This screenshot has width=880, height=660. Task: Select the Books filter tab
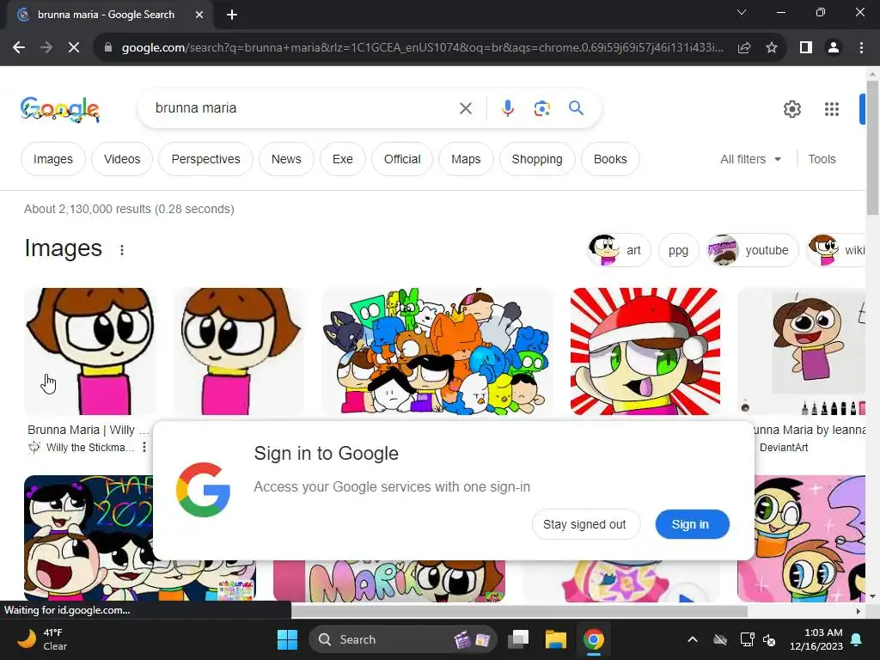point(610,159)
